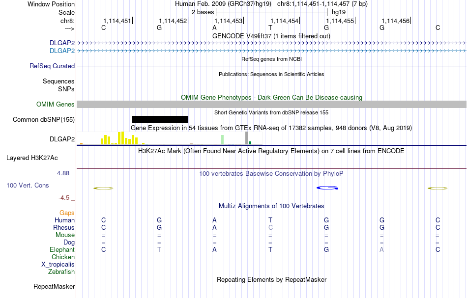The width and height of the screenshot is (467, 298).
Task: Open the 100 Vert. Cons track label
Action: pos(28,185)
